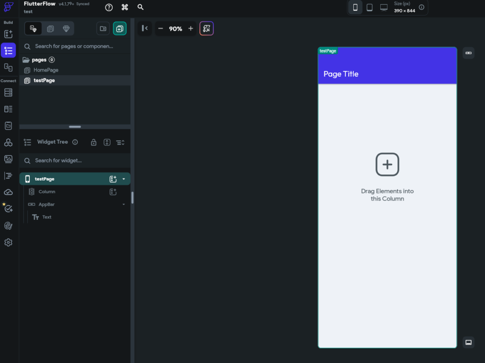Click the zoom in plus button

click(x=190, y=28)
